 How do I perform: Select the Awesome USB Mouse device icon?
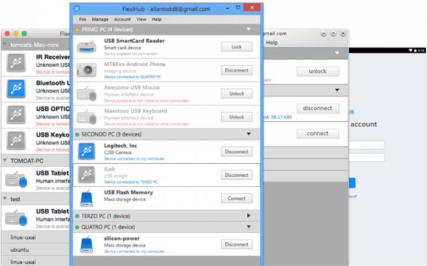click(86, 93)
